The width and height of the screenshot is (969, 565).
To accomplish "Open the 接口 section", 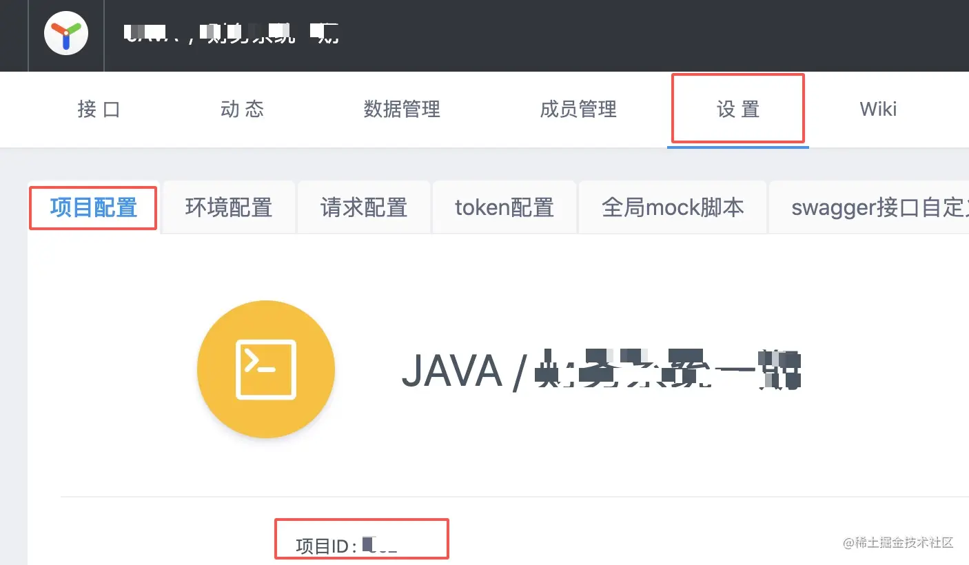I will (x=99, y=109).
